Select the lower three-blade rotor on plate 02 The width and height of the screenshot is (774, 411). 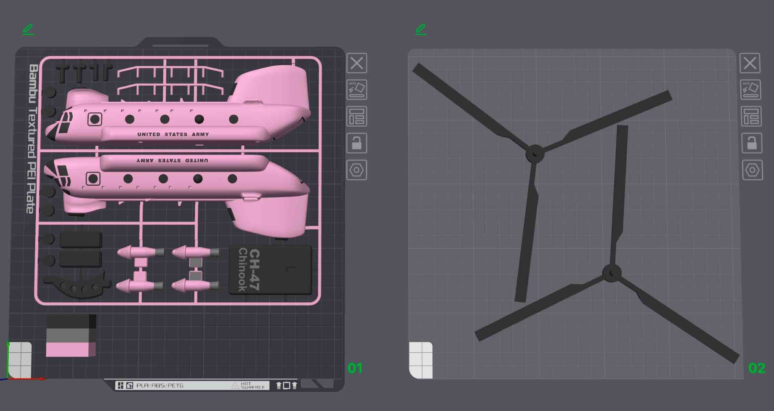pyautogui.click(x=611, y=273)
